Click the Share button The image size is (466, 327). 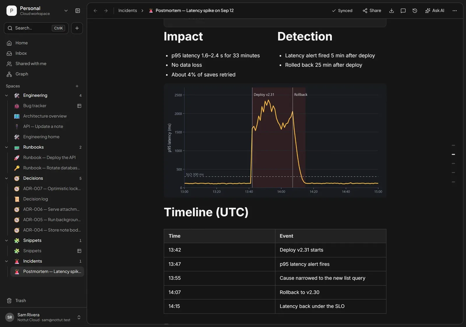tap(372, 11)
